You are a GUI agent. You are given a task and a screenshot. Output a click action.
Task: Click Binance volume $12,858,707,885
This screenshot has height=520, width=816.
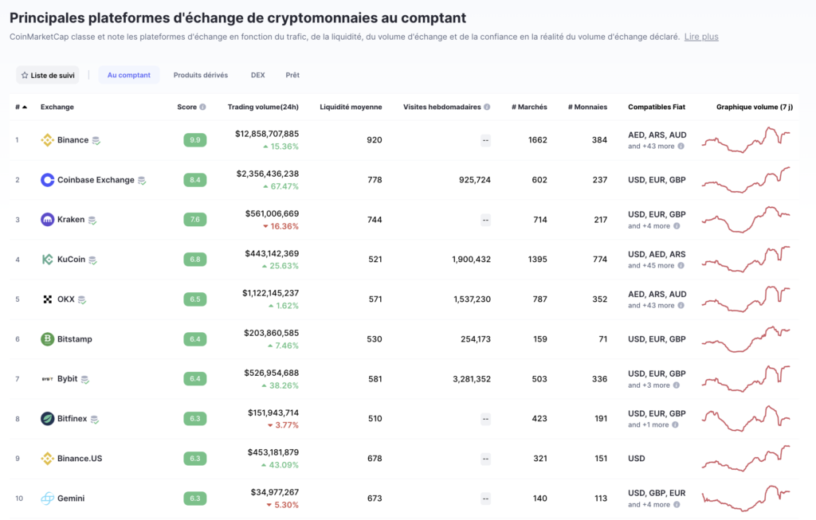point(267,134)
